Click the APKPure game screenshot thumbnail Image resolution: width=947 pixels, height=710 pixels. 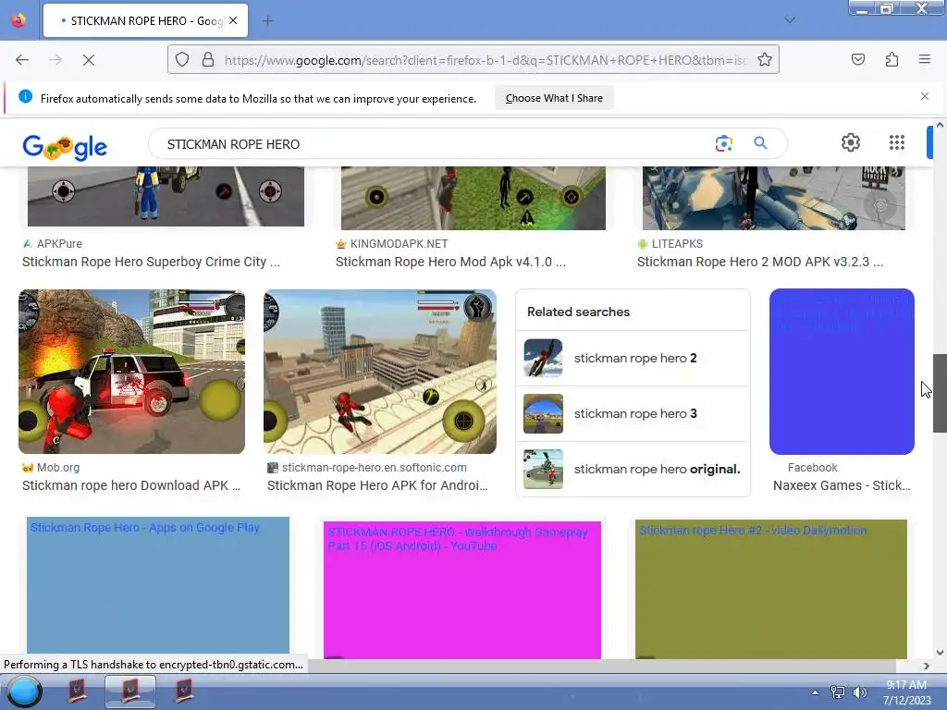(166, 197)
